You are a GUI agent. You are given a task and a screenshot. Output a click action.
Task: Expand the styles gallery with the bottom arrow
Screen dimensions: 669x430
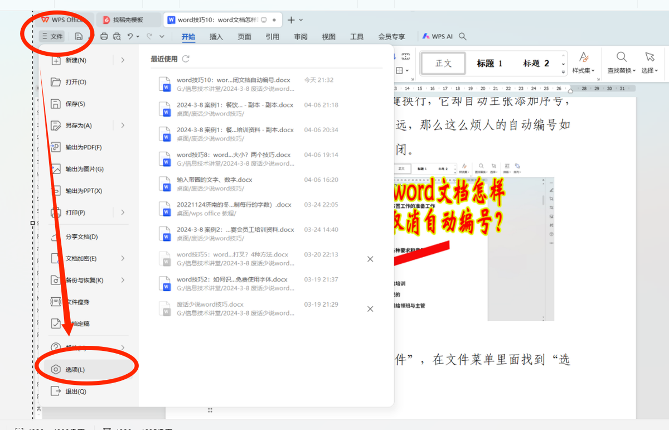point(563,72)
